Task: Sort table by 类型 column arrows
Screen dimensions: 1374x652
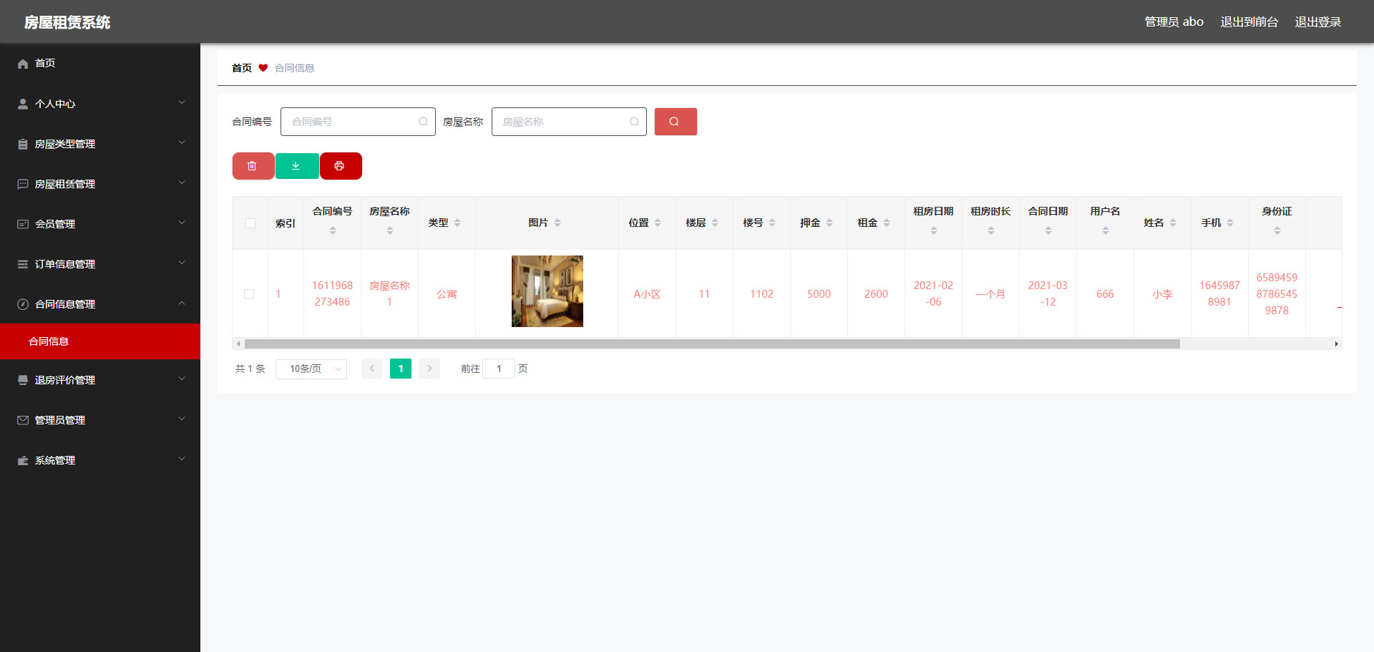Action: click(x=457, y=223)
